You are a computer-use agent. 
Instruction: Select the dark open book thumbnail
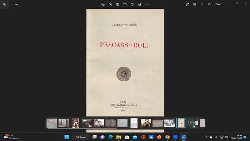click(111, 123)
